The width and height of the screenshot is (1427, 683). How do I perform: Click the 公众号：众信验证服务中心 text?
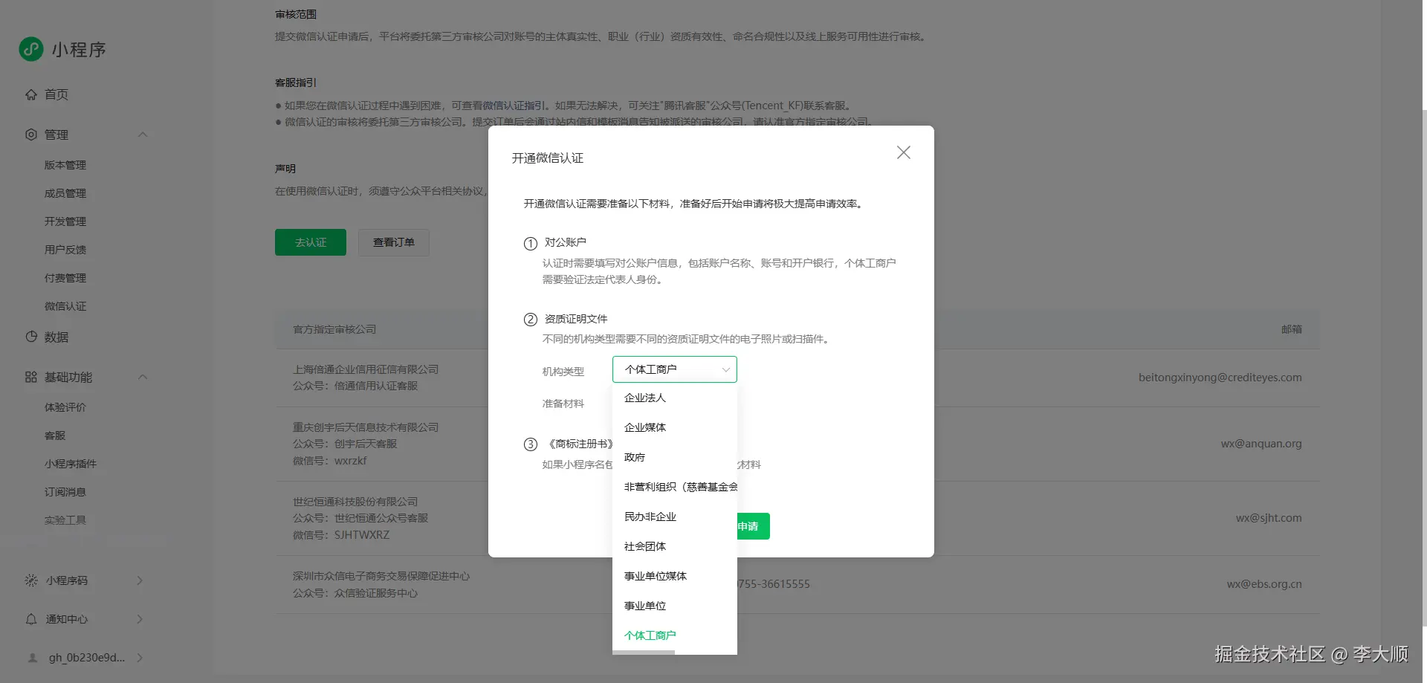(355, 593)
